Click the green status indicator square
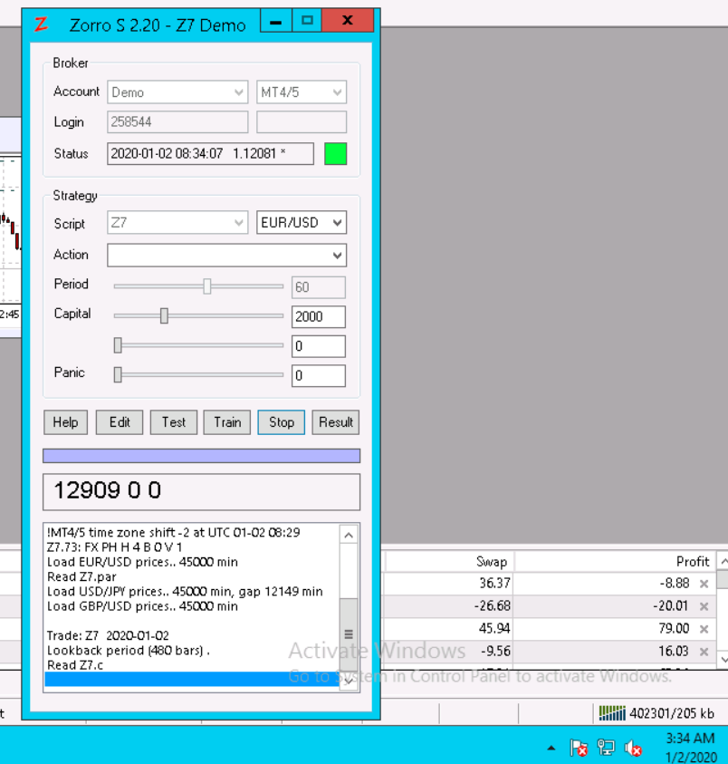The image size is (728, 764). (x=336, y=153)
